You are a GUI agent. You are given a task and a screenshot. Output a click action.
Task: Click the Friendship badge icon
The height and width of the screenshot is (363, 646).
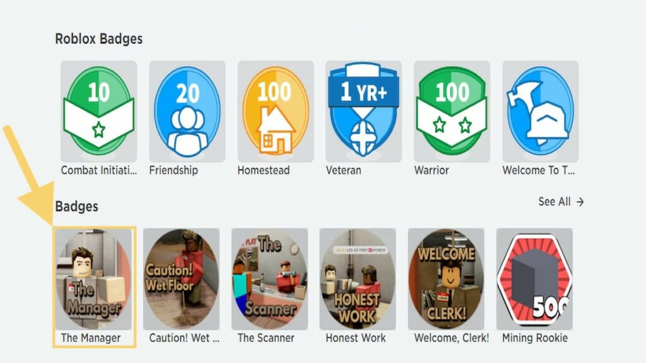[x=187, y=111]
